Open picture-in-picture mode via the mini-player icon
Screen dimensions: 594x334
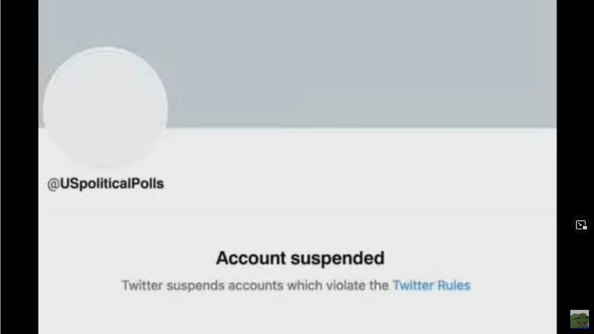point(581,225)
